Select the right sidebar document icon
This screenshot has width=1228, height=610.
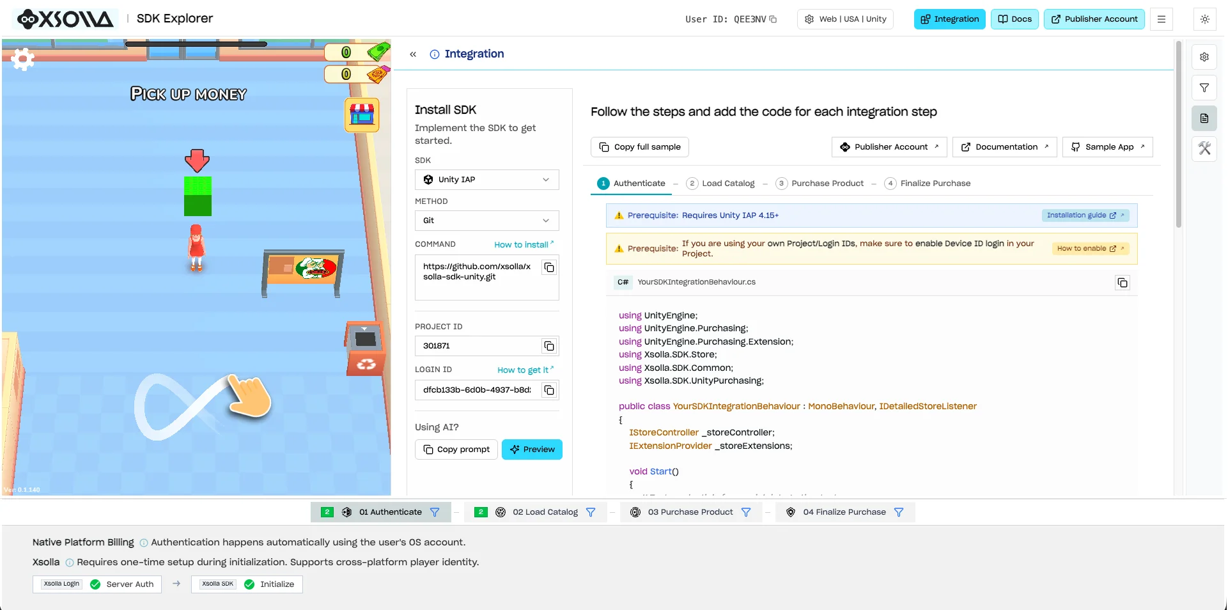click(1204, 118)
